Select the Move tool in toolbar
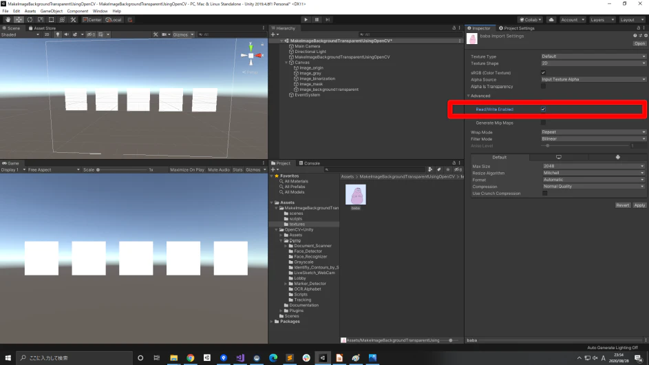 (19, 19)
